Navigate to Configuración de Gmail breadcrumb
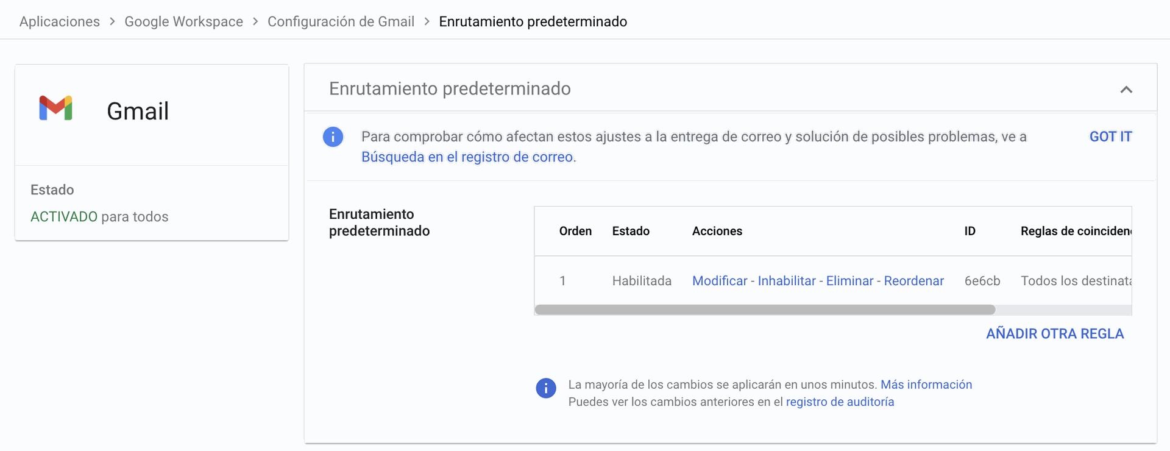The height and width of the screenshot is (451, 1170). click(x=341, y=21)
